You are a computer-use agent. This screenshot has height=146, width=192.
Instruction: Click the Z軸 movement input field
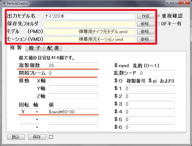(x=73, y=96)
